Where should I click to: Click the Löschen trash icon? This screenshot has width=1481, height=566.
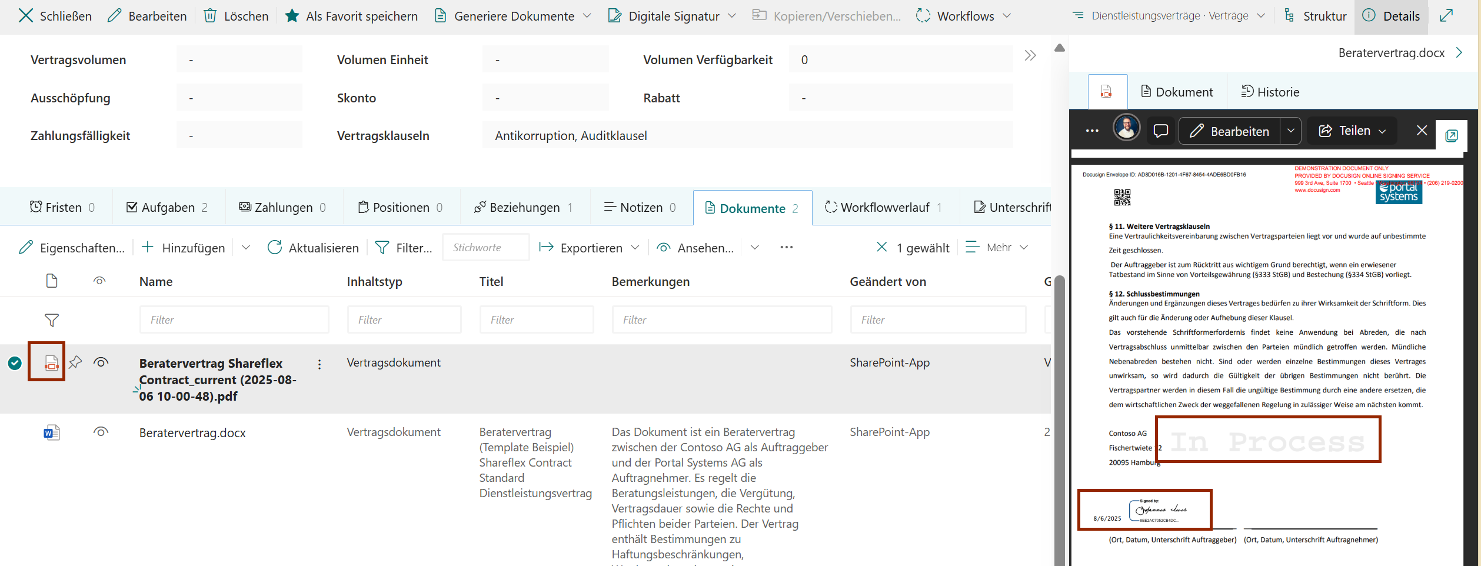coord(210,16)
